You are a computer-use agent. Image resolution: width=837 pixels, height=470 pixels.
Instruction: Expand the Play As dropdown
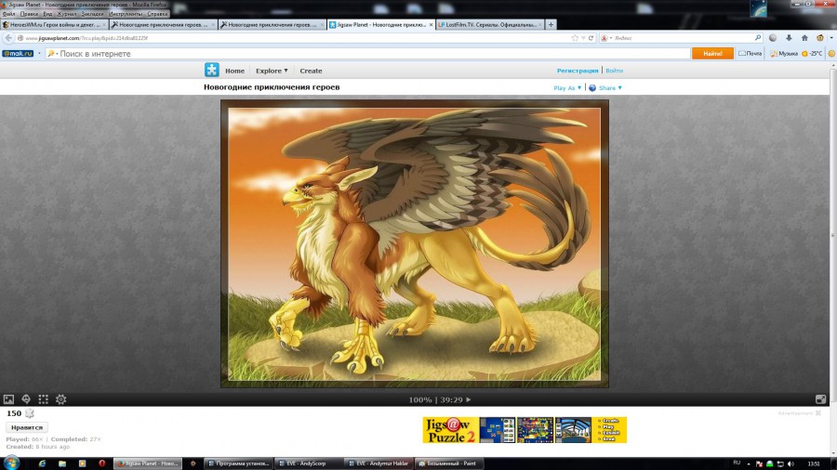567,88
